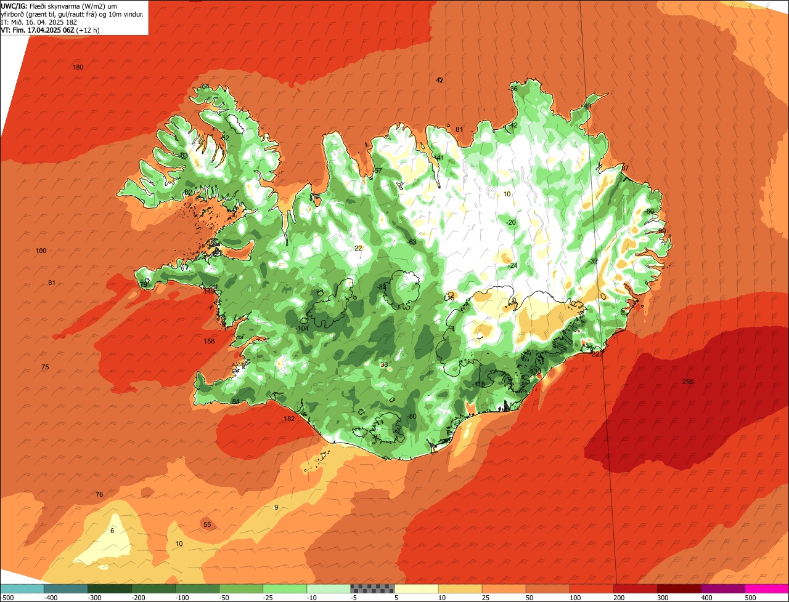Click the 222 value on the southeast coast
The width and height of the screenshot is (789, 602).
pos(597,354)
